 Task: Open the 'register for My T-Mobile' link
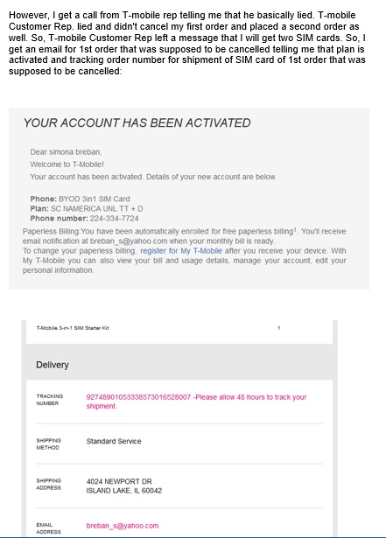tap(181, 251)
